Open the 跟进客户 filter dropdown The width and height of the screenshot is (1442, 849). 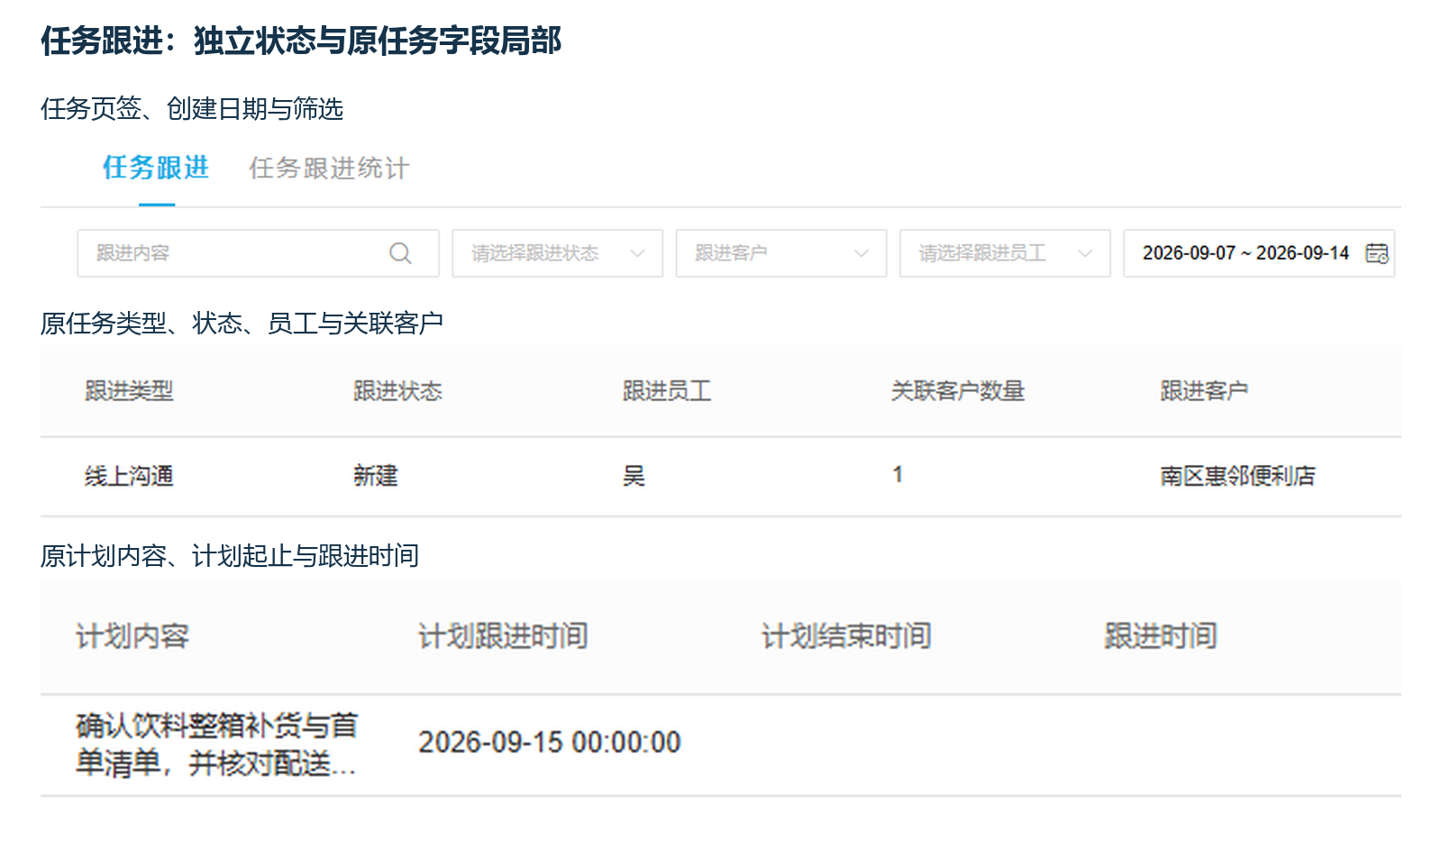coord(780,253)
